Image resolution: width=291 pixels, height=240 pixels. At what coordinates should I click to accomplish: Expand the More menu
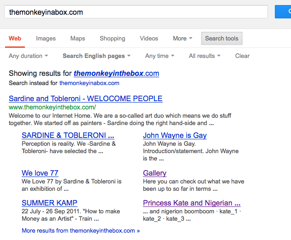[183, 39]
